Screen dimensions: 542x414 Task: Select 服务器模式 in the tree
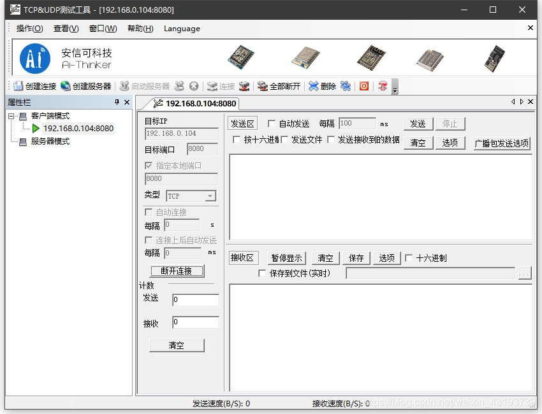[50, 141]
